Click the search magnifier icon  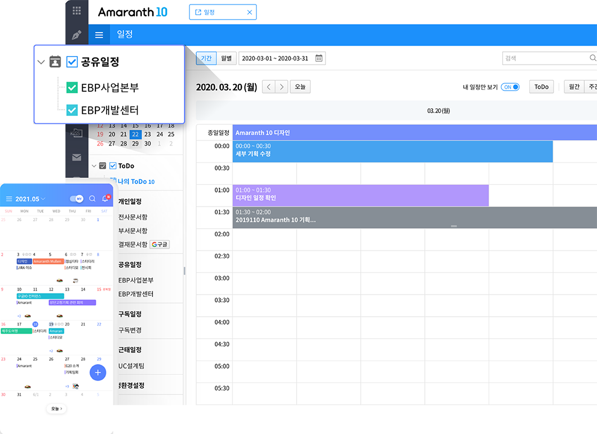[592, 58]
